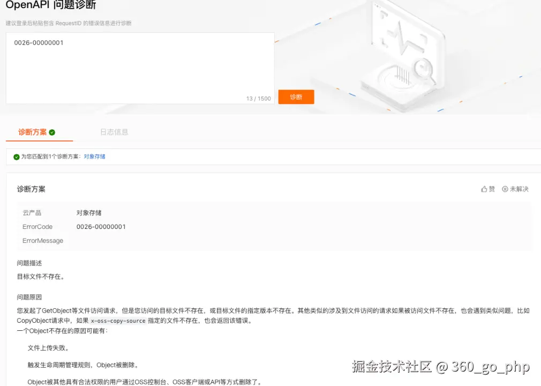The image size is (541, 386).
Task: Click the OpenAPI 问题诊断 page title
Action: (x=51, y=5)
